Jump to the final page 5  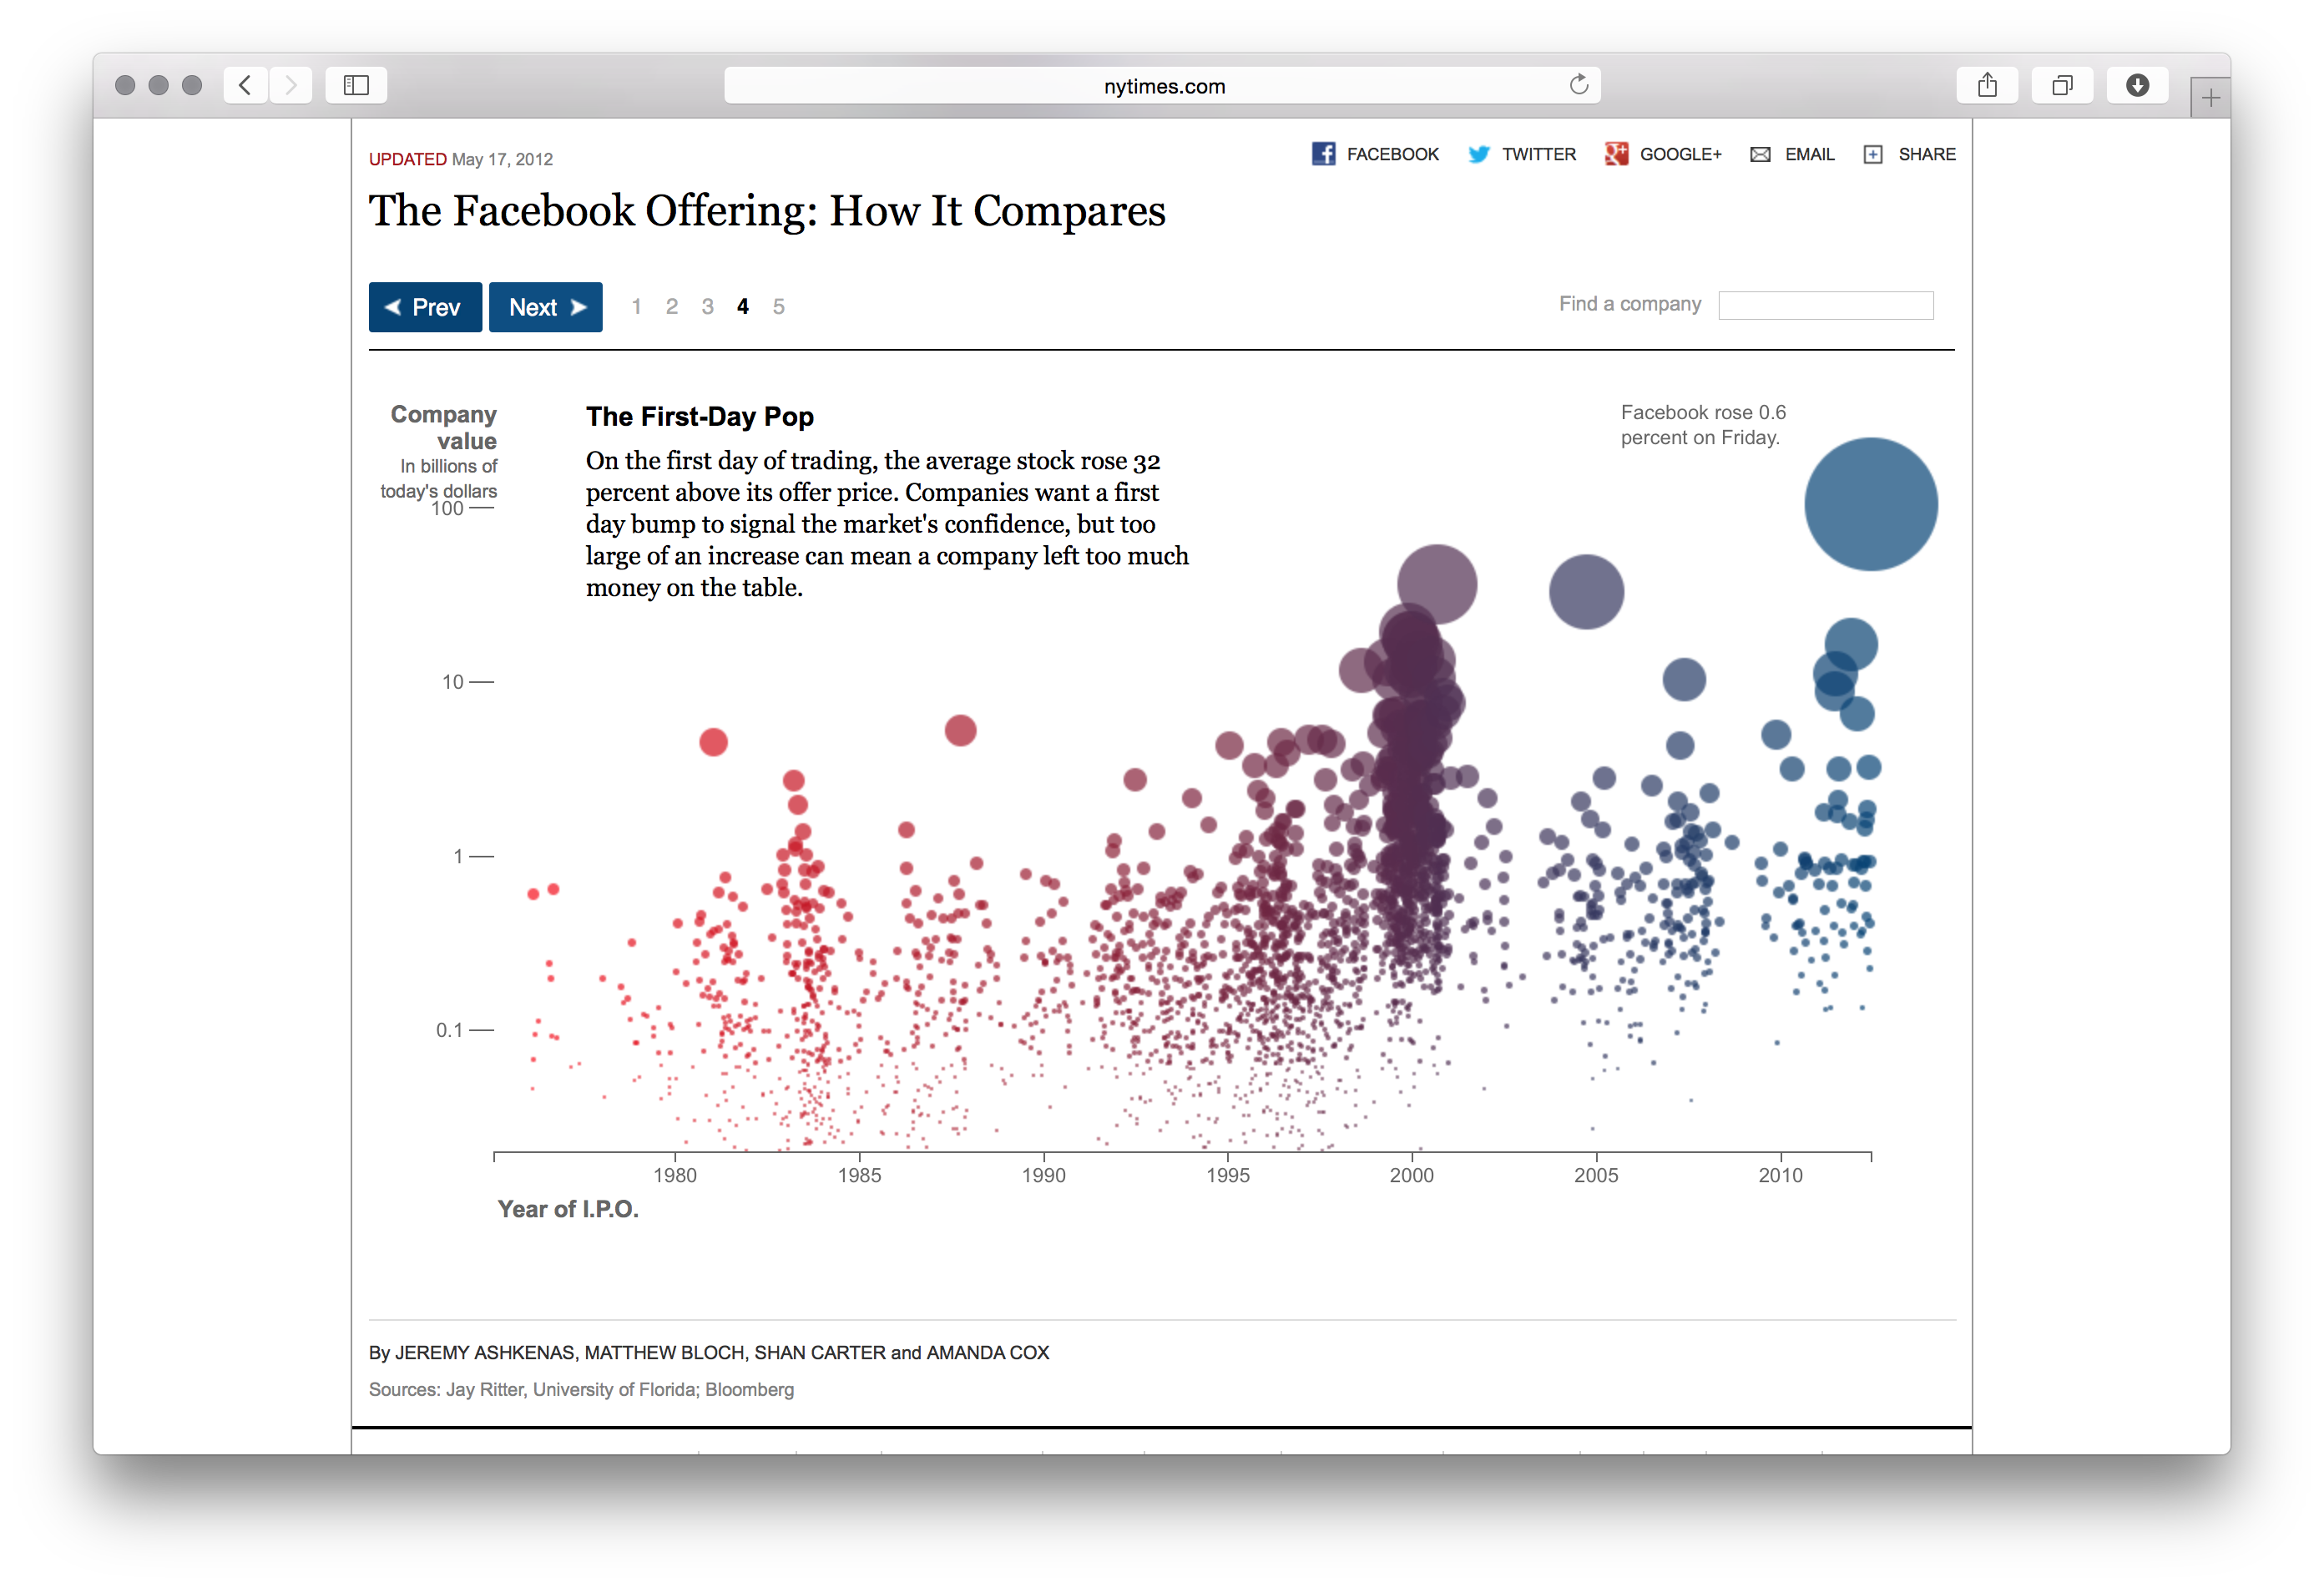tap(778, 307)
